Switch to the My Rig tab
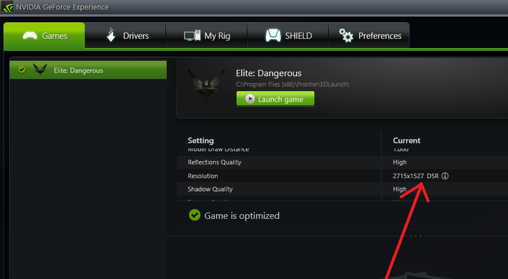Image resolution: width=508 pixels, height=279 pixels. point(207,36)
